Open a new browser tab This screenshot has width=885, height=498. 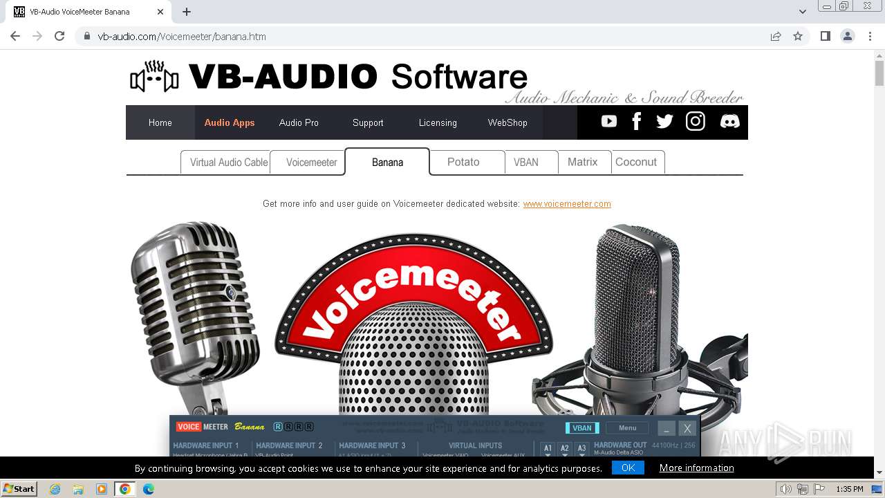click(x=187, y=12)
